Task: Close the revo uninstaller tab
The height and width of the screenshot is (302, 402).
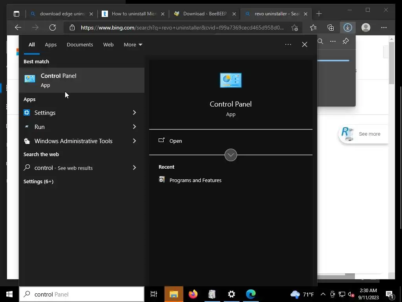Action: tap(305, 14)
